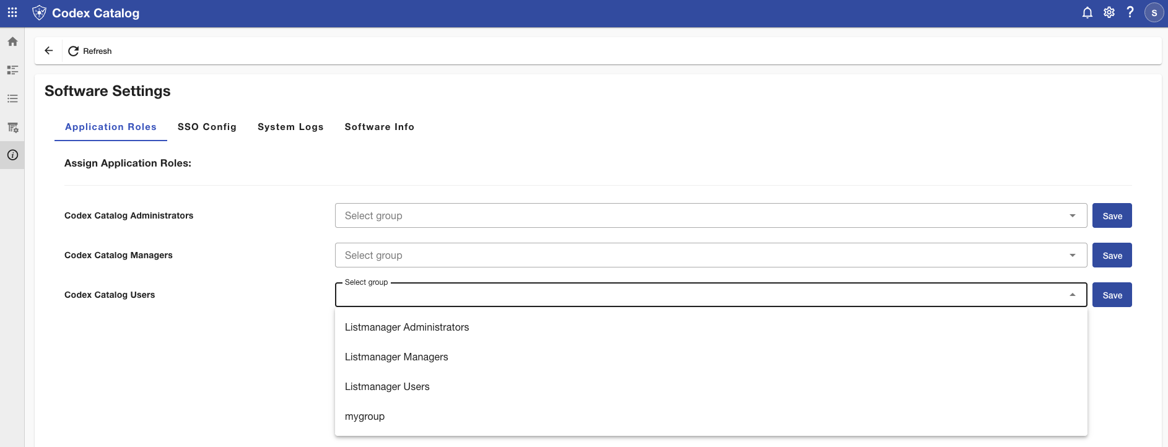
Task: Open the Managers group dropdown
Action: click(x=711, y=255)
